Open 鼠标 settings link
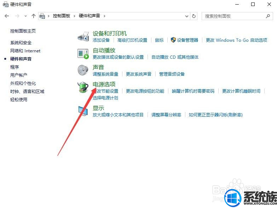The image size is (277, 208). 159,40
